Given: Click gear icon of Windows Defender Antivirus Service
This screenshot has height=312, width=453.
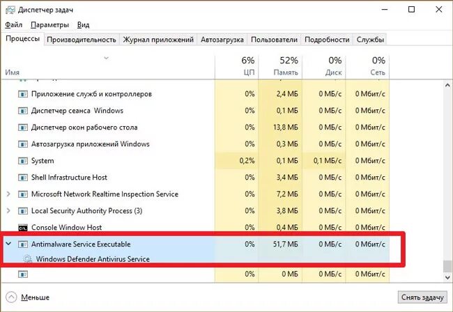Looking at the screenshot, I should coord(27,259).
